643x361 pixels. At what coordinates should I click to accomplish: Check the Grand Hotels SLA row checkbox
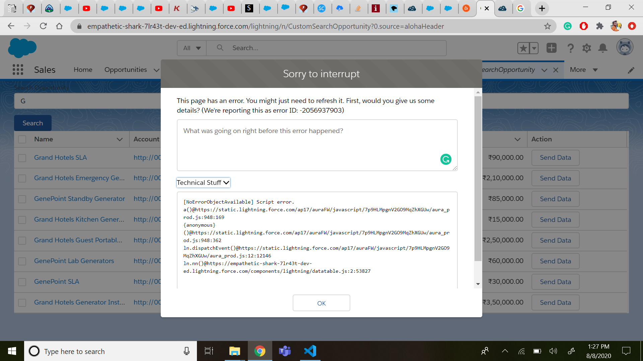pyautogui.click(x=22, y=158)
